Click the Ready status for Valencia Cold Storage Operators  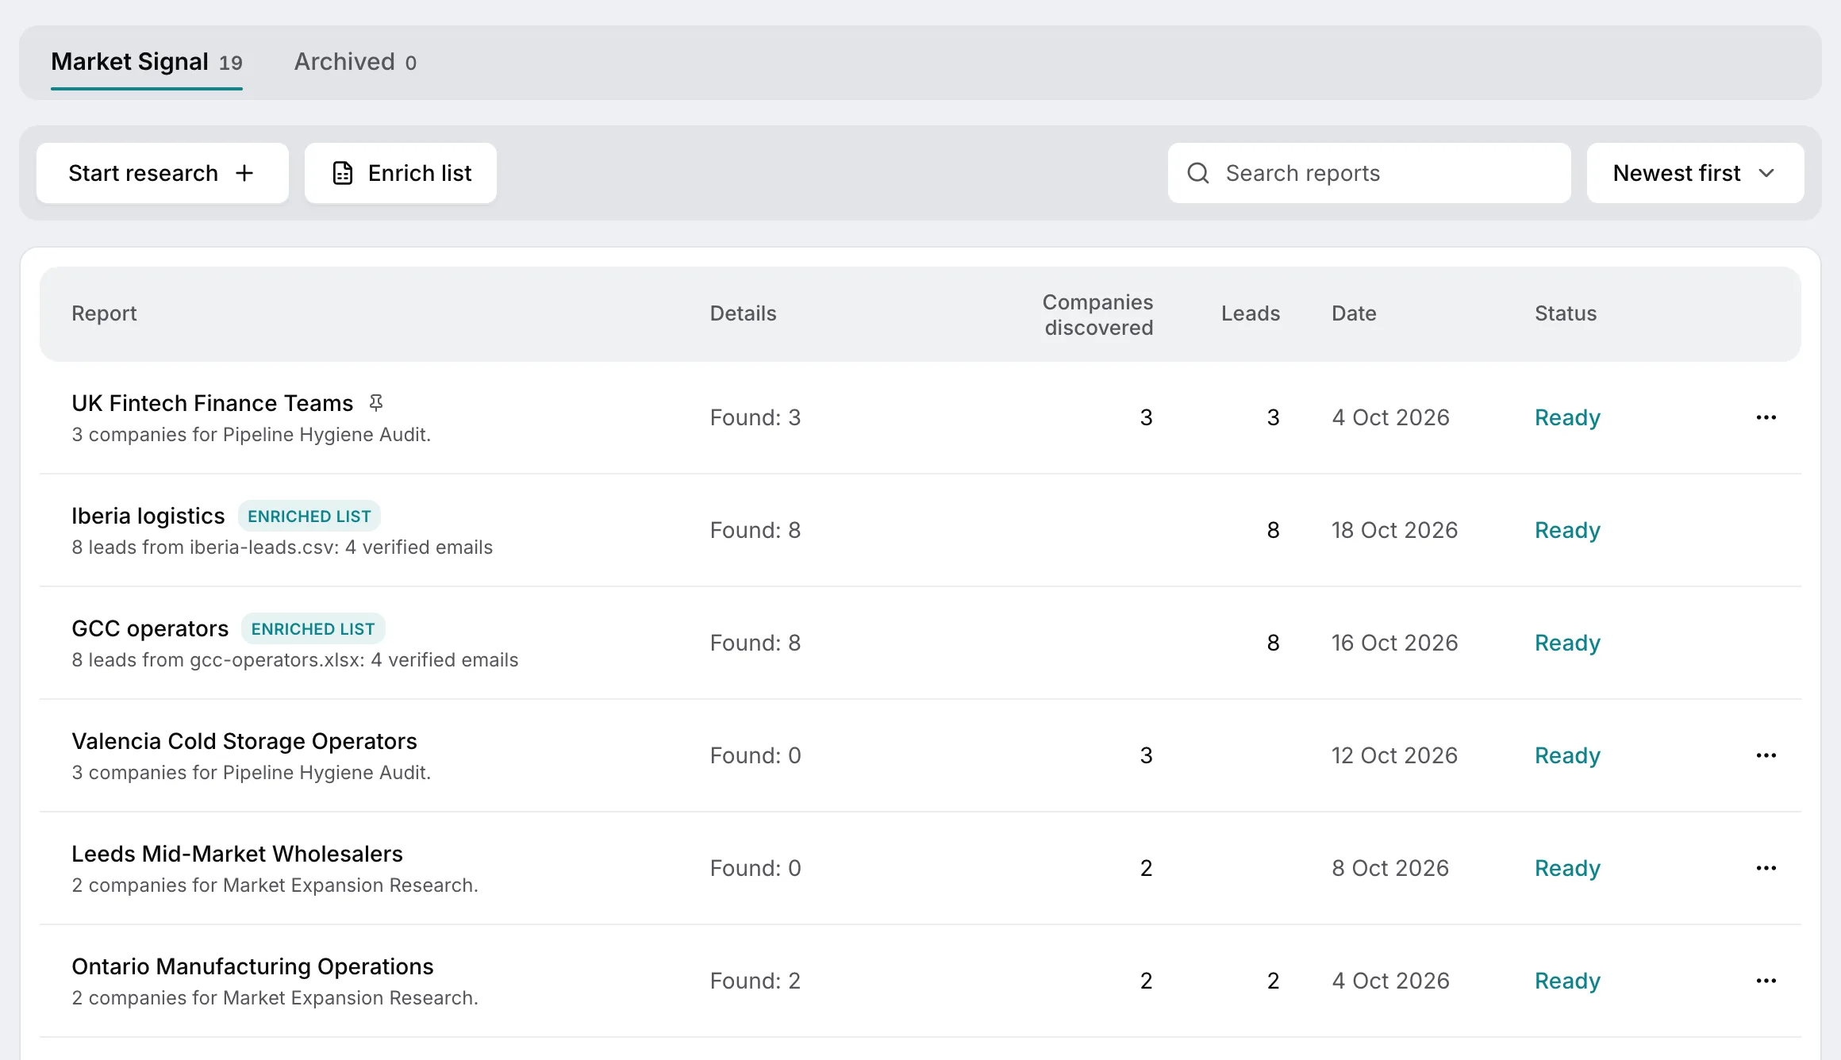[x=1567, y=755]
